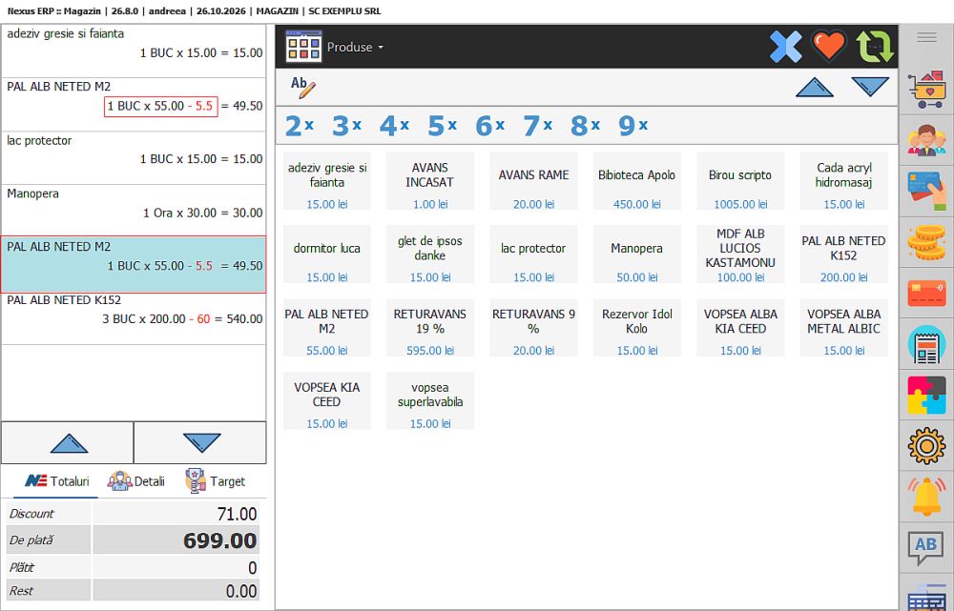Select the lac protector receipt line
The height and width of the screenshot is (611, 954).
tap(134, 157)
